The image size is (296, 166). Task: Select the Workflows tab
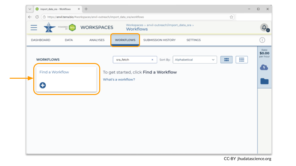coord(125,40)
